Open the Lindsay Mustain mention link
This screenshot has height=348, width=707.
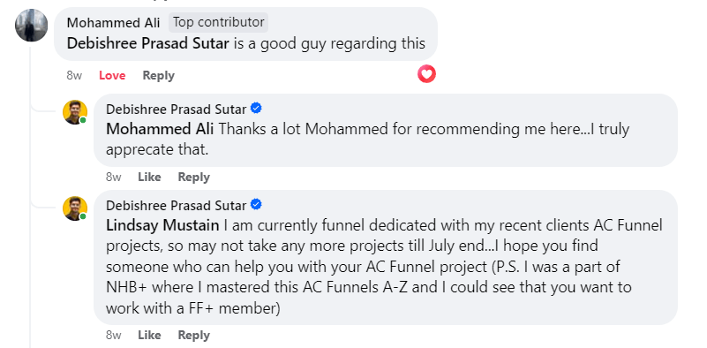click(x=162, y=224)
